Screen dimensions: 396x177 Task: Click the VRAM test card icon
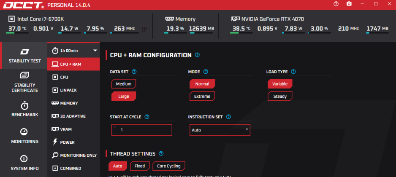pos(55,129)
